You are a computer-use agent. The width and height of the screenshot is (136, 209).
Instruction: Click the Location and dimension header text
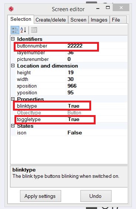coord(47,66)
